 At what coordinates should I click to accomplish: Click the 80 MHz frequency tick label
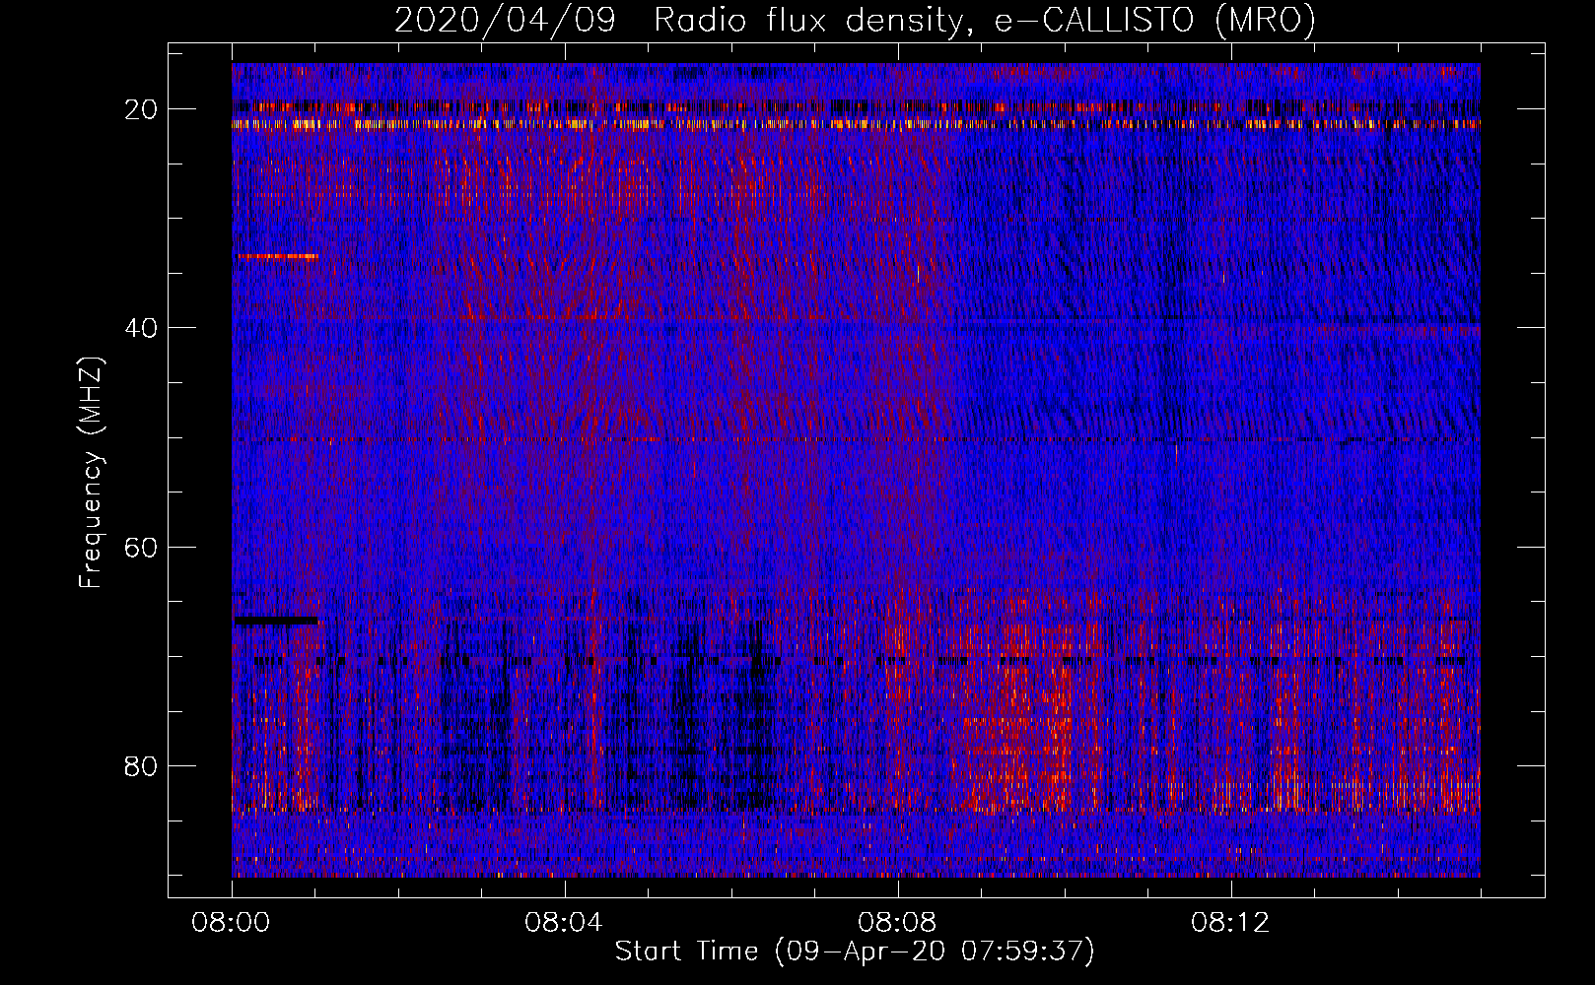tap(141, 765)
